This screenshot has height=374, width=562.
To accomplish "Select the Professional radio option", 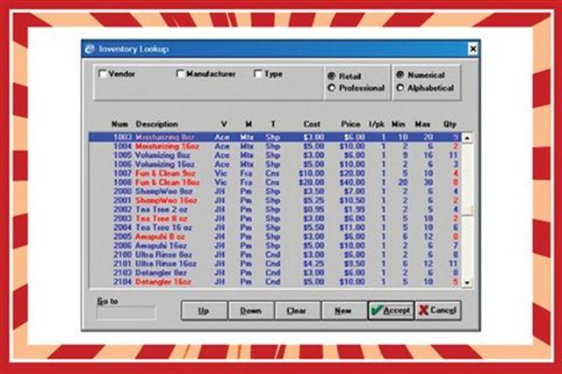I will pos(332,88).
